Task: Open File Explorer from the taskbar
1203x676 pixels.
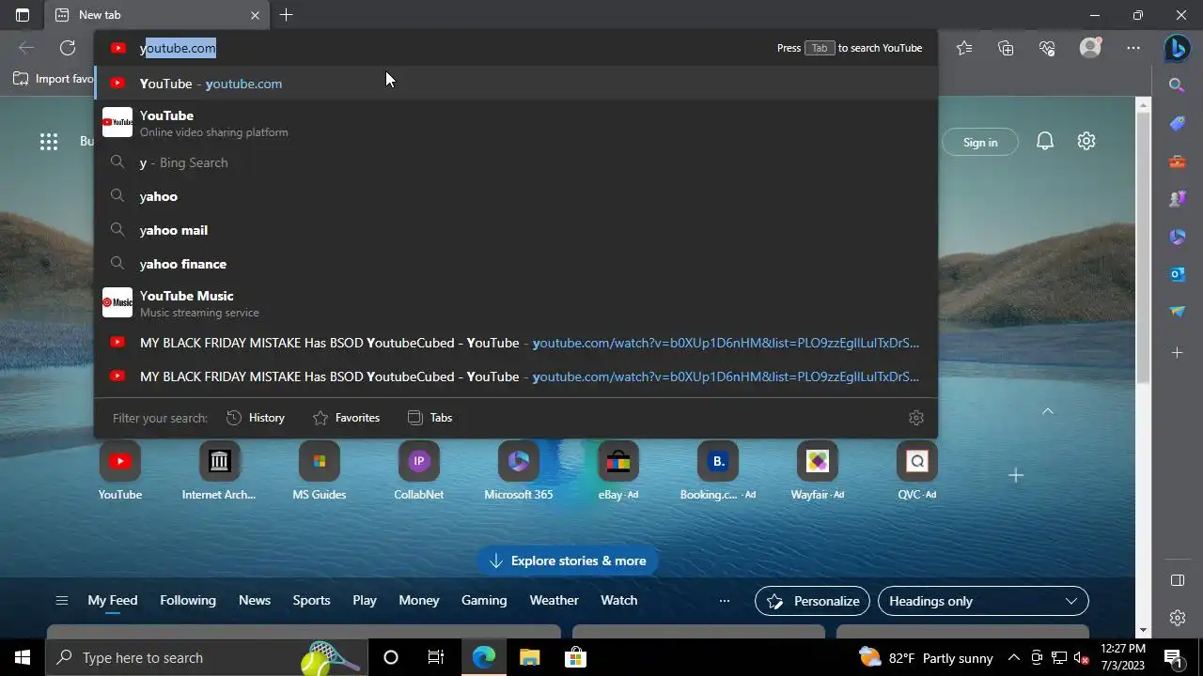Action: [x=530, y=657]
